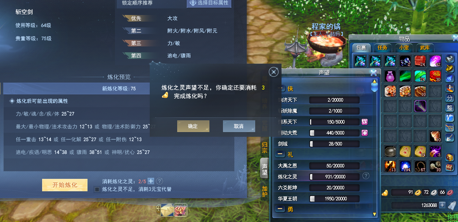
Task: Click scroll-down arrow of reputation list
Action: (374, 214)
